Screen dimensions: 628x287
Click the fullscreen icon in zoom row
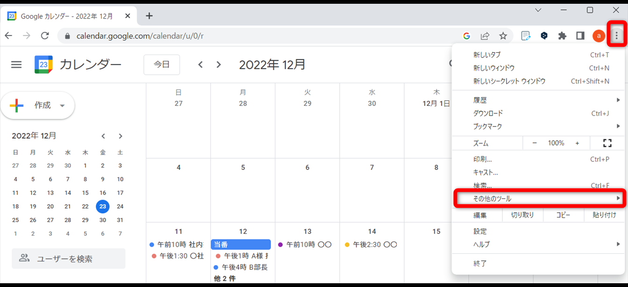point(607,143)
